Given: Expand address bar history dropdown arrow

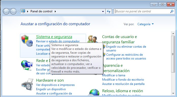Looking at the screenshot, I should 103,11.
